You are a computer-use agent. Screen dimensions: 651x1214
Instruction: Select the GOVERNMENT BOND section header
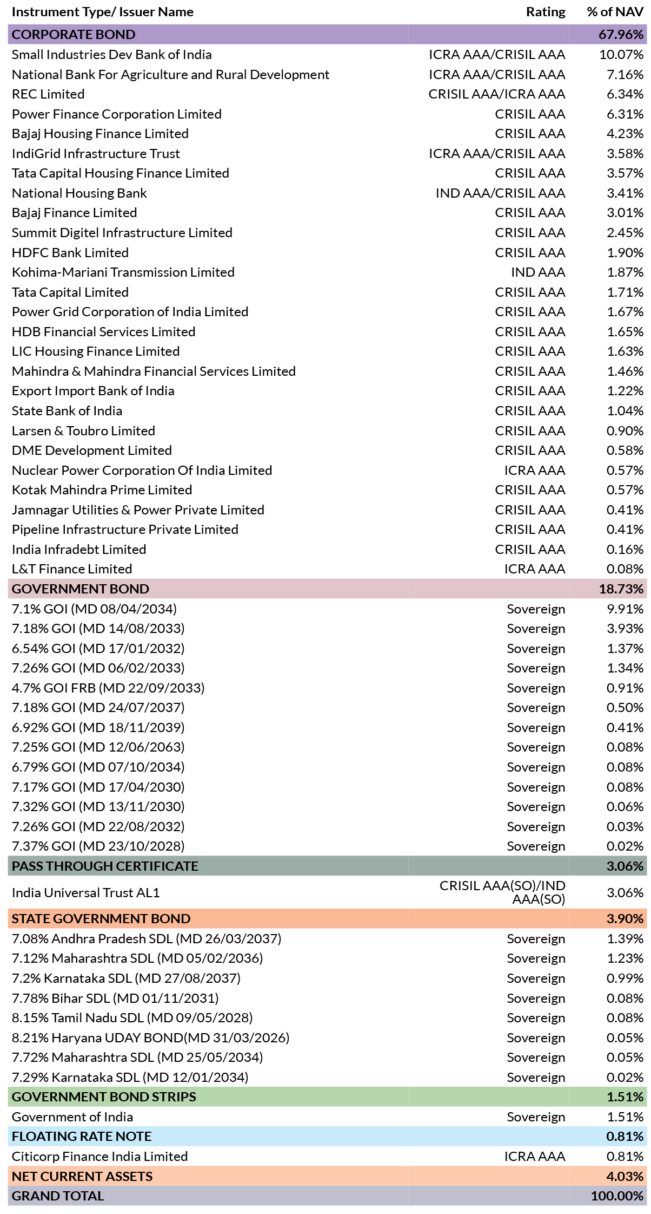tap(327, 589)
